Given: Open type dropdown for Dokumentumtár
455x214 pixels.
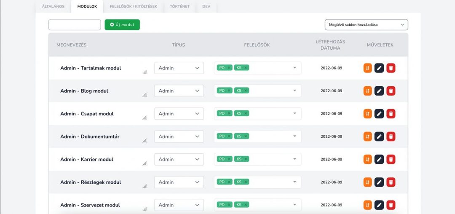Looking at the screenshot, I should [x=179, y=136].
